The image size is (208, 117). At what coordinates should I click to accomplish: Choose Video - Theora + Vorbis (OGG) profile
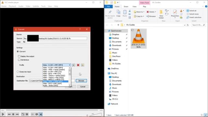pos(54,75)
